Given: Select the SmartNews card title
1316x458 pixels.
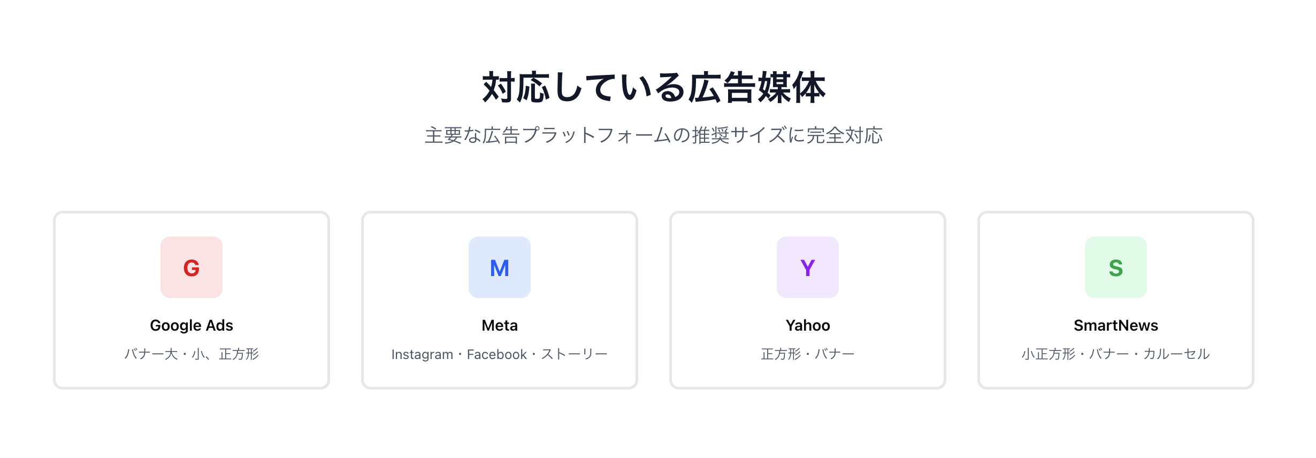Looking at the screenshot, I should point(1116,325).
